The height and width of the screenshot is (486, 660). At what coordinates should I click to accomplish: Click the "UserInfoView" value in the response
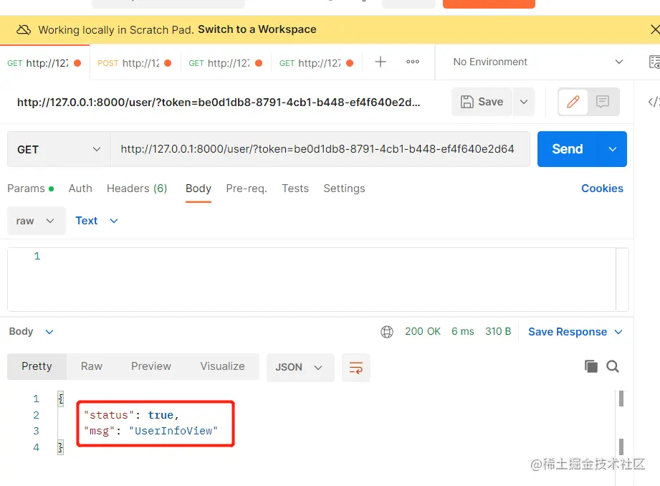tap(173, 431)
